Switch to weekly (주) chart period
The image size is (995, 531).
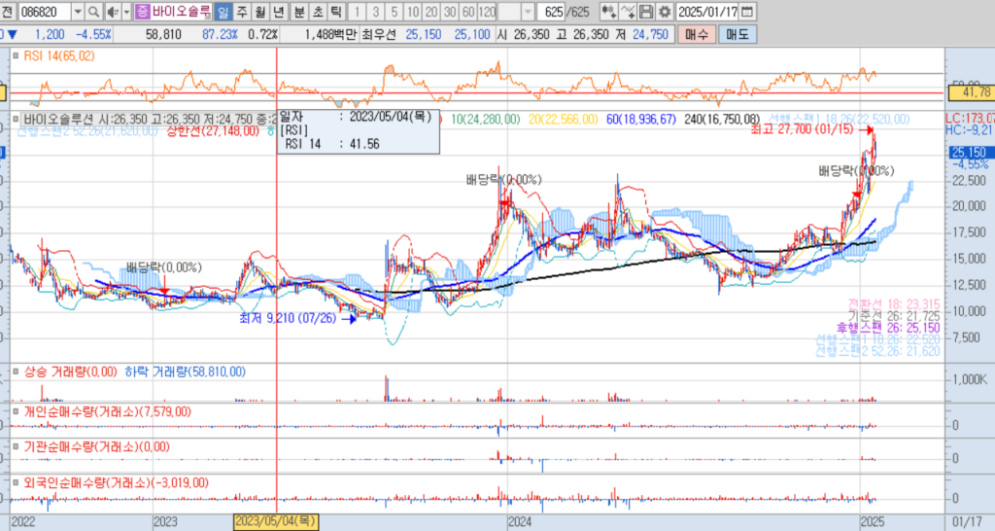coord(242,12)
